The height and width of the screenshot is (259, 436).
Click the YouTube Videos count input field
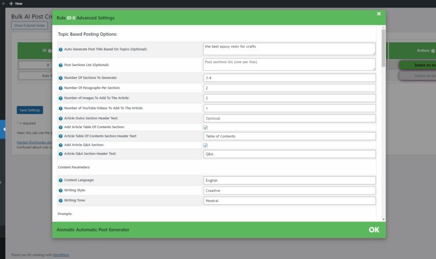click(x=289, y=108)
